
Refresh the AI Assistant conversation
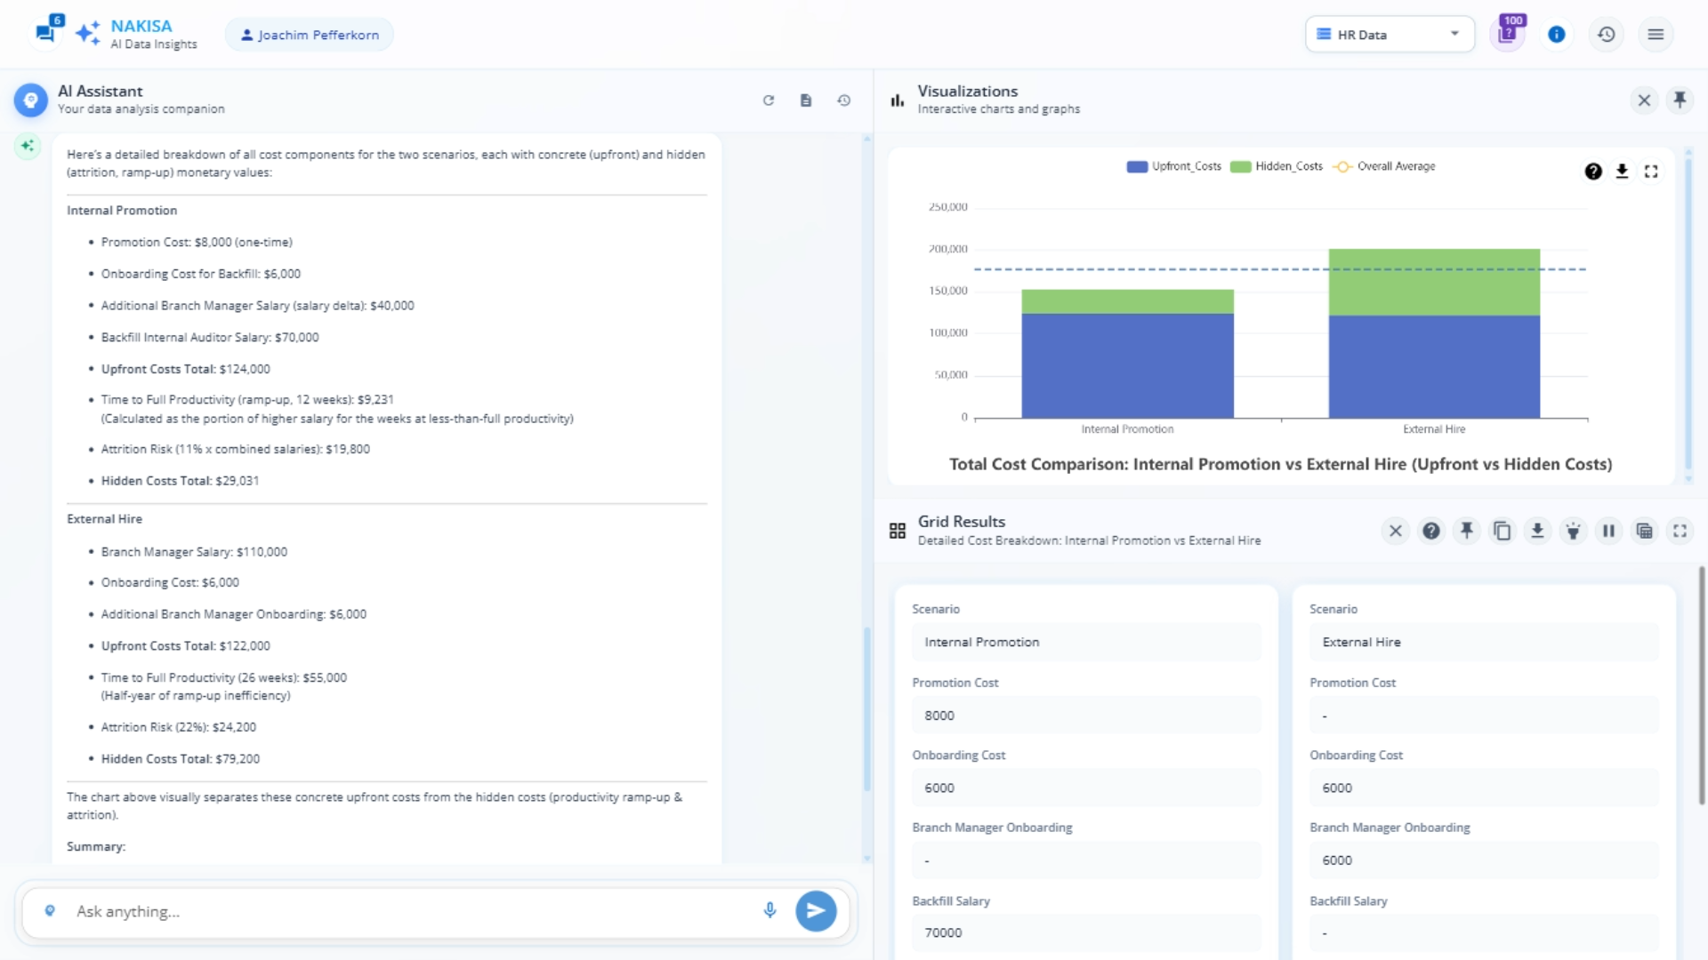point(769,100)
